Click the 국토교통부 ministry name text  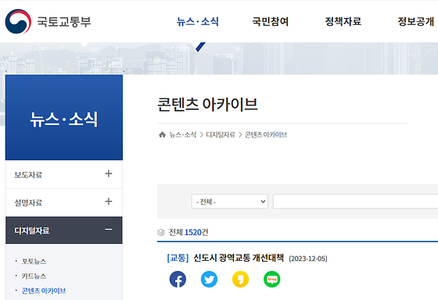pyautogui.click(x=64, y=22)
